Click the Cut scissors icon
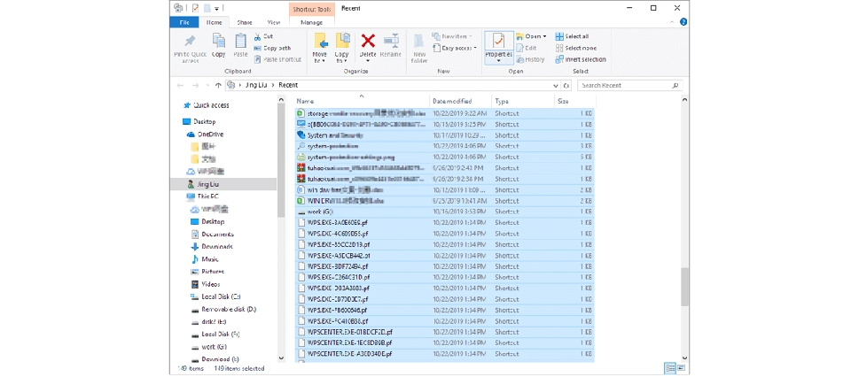 click(258, 36)
